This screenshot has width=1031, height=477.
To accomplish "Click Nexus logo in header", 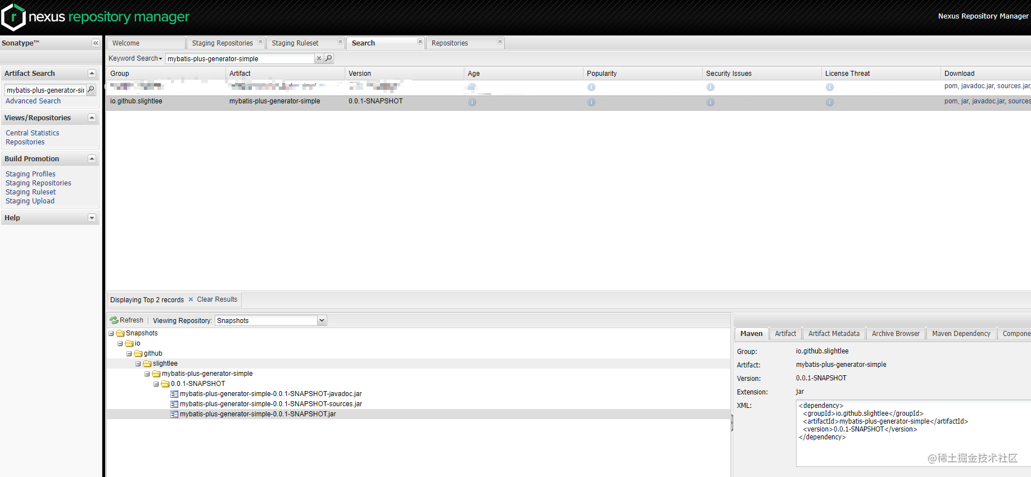I will (13, 17).
